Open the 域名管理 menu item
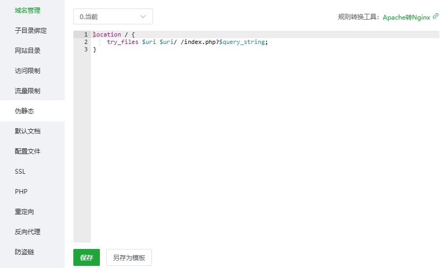Screen dimensions: 441x268 click(28, 10)
